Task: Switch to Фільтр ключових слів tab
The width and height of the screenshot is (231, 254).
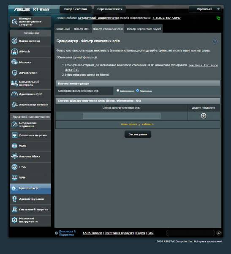Action: coord(108,29)
